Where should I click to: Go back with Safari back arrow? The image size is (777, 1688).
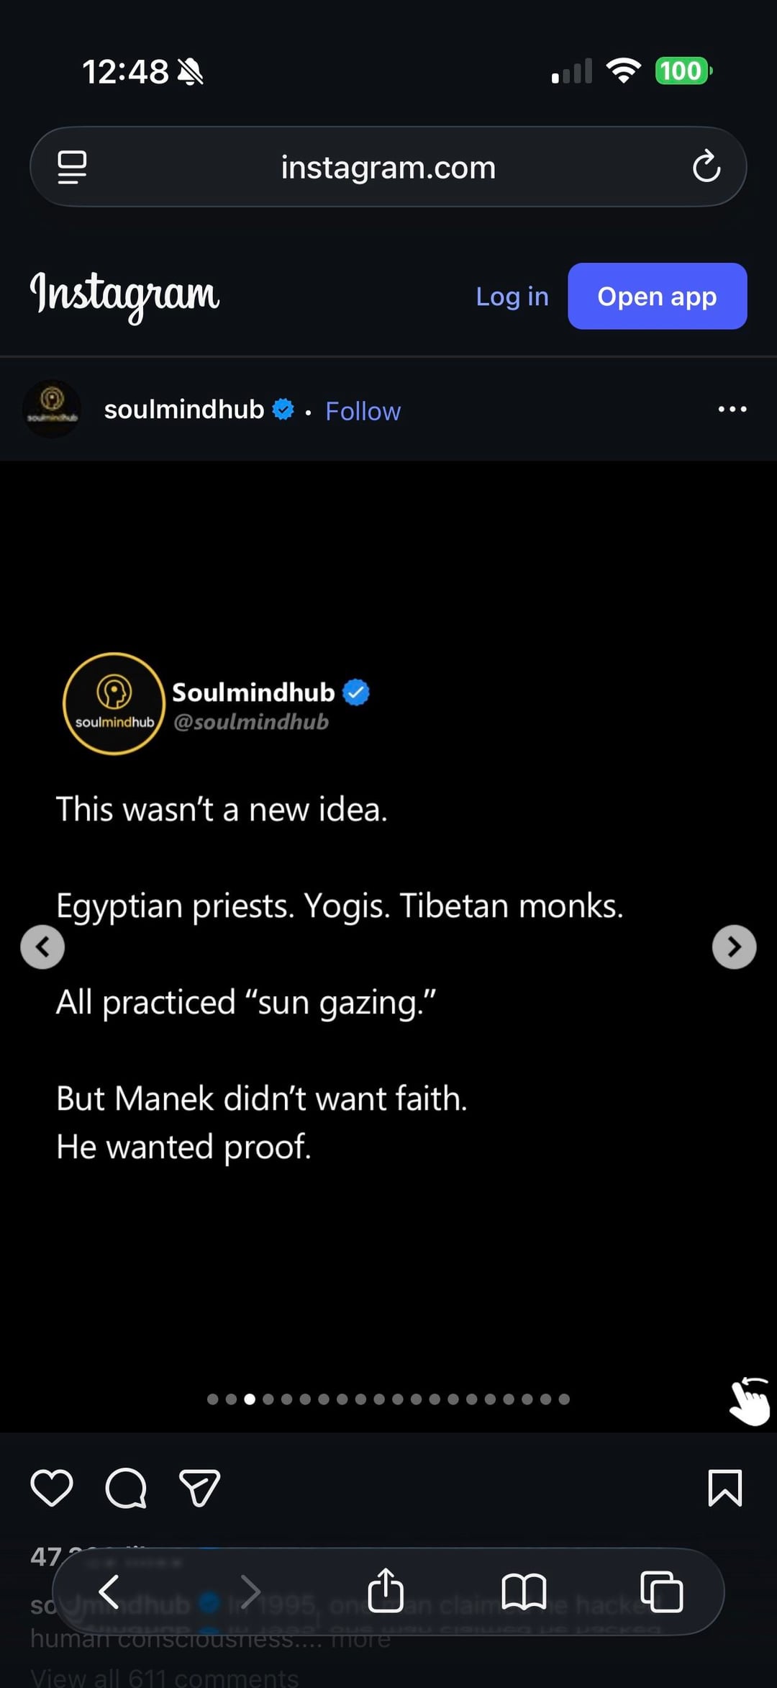coord(109,1591)
